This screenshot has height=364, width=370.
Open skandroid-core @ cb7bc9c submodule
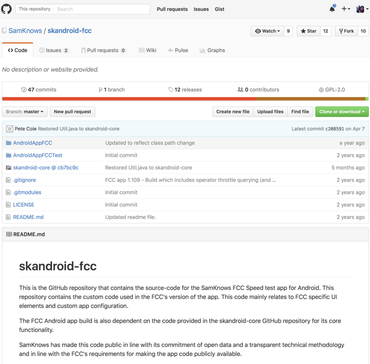pos(46,167)
